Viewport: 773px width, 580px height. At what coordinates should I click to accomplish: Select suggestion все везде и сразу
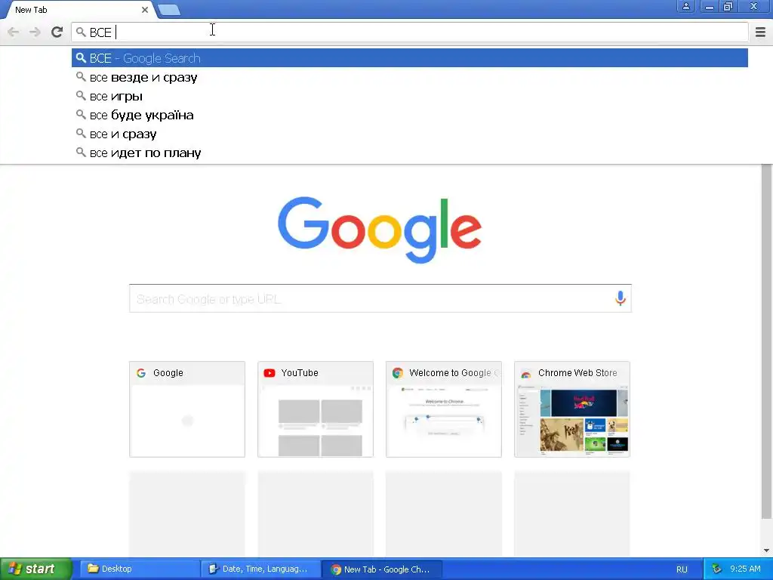[409, 78]
